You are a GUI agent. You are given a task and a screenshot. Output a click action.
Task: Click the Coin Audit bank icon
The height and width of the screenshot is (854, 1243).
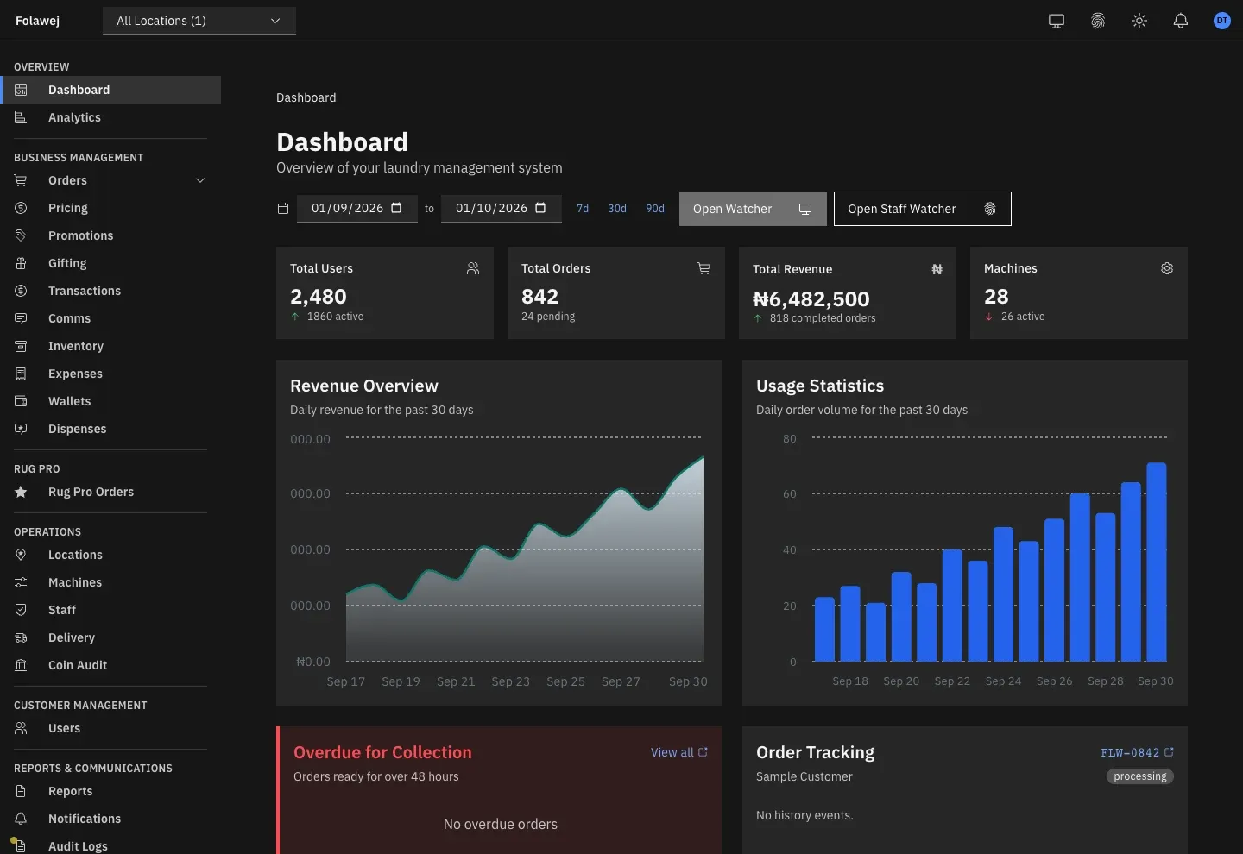21,665
